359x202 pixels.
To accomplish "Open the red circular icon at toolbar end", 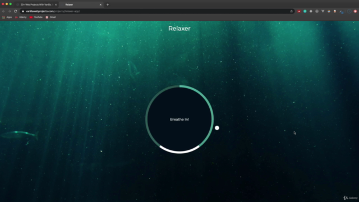I will (x=355, y=11).
